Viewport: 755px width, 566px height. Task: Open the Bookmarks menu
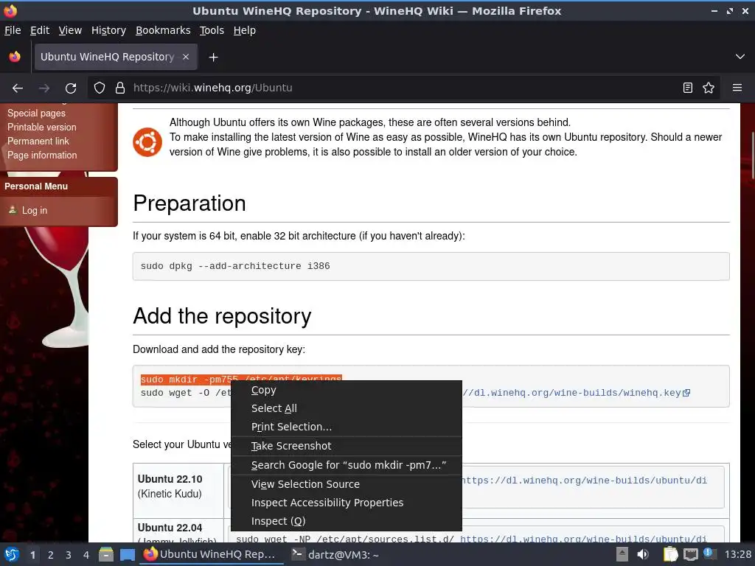(163, 30)
